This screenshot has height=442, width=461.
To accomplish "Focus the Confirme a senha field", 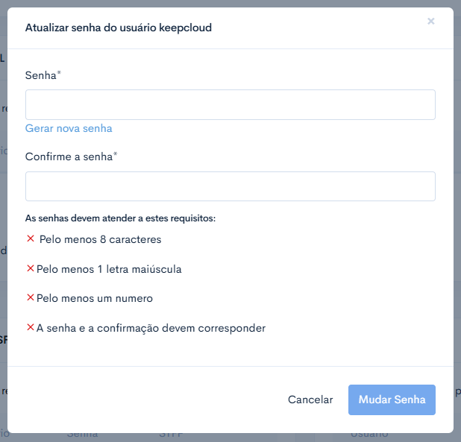I will point(230,186).
